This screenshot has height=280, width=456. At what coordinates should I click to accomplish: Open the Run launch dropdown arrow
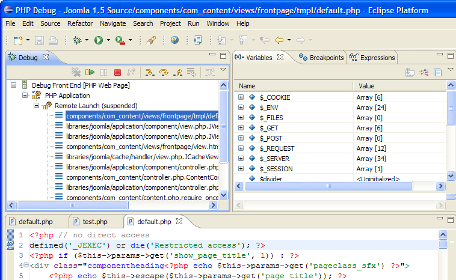point(108,40)
